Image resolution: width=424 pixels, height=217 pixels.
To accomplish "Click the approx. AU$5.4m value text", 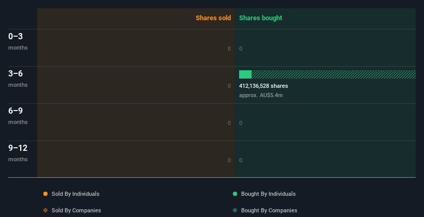I will (261, 95).
